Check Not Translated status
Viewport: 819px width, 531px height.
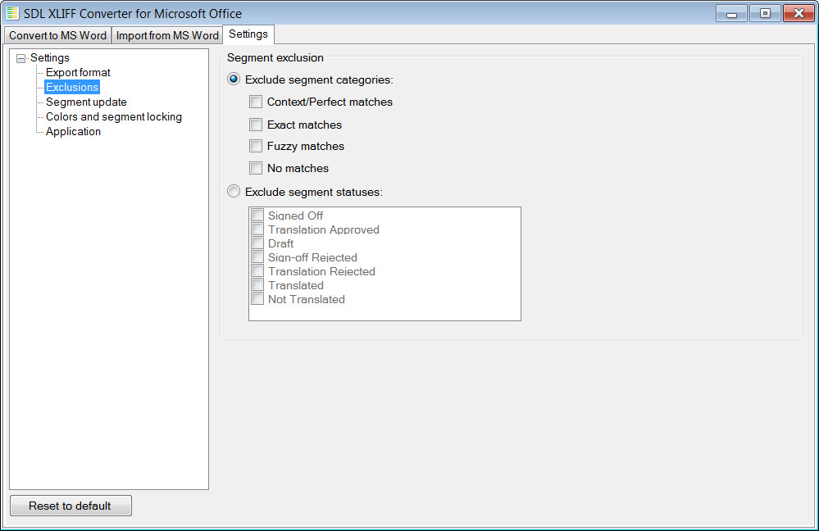(257, 299)
